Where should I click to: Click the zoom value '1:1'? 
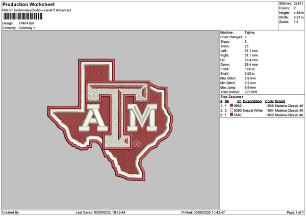coord(296,22)
